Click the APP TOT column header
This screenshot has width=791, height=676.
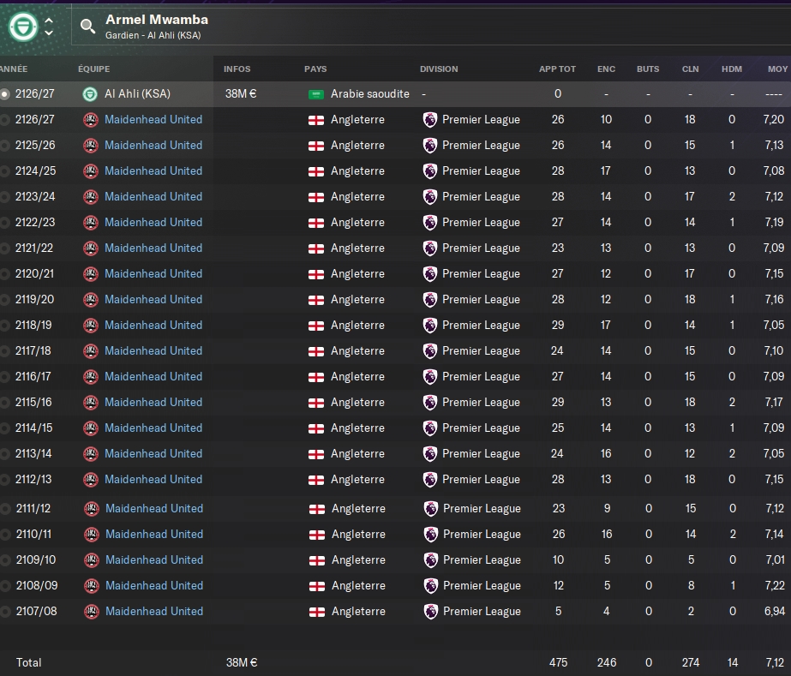coord(557,69)
